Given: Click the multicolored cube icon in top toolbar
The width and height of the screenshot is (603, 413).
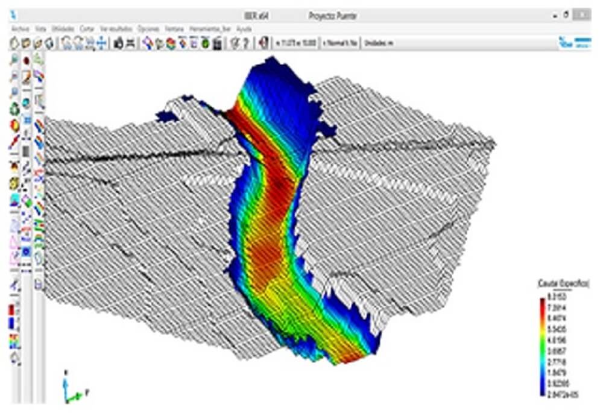Looking at the screenshot, I should pos(171,43).
